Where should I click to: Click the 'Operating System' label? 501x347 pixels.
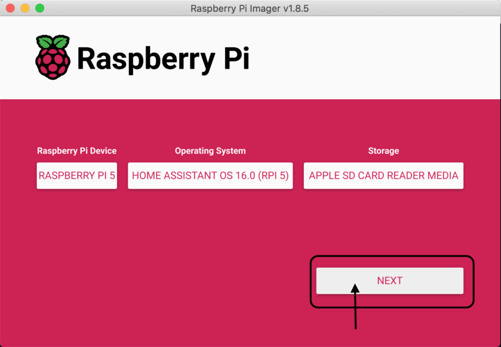pos(210,151)
